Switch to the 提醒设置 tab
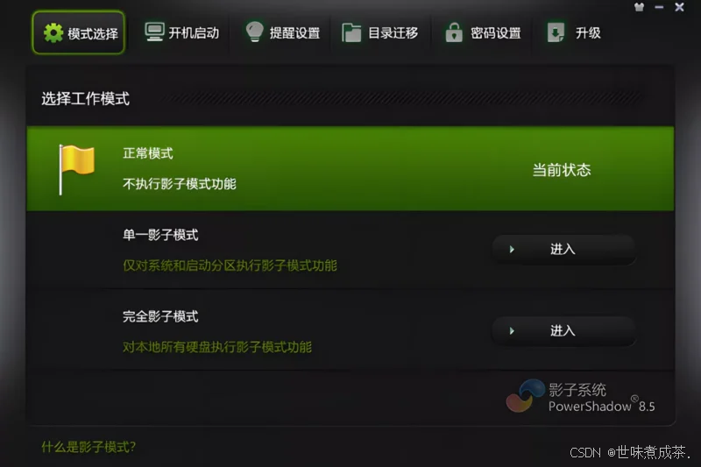 pos(282,32)
